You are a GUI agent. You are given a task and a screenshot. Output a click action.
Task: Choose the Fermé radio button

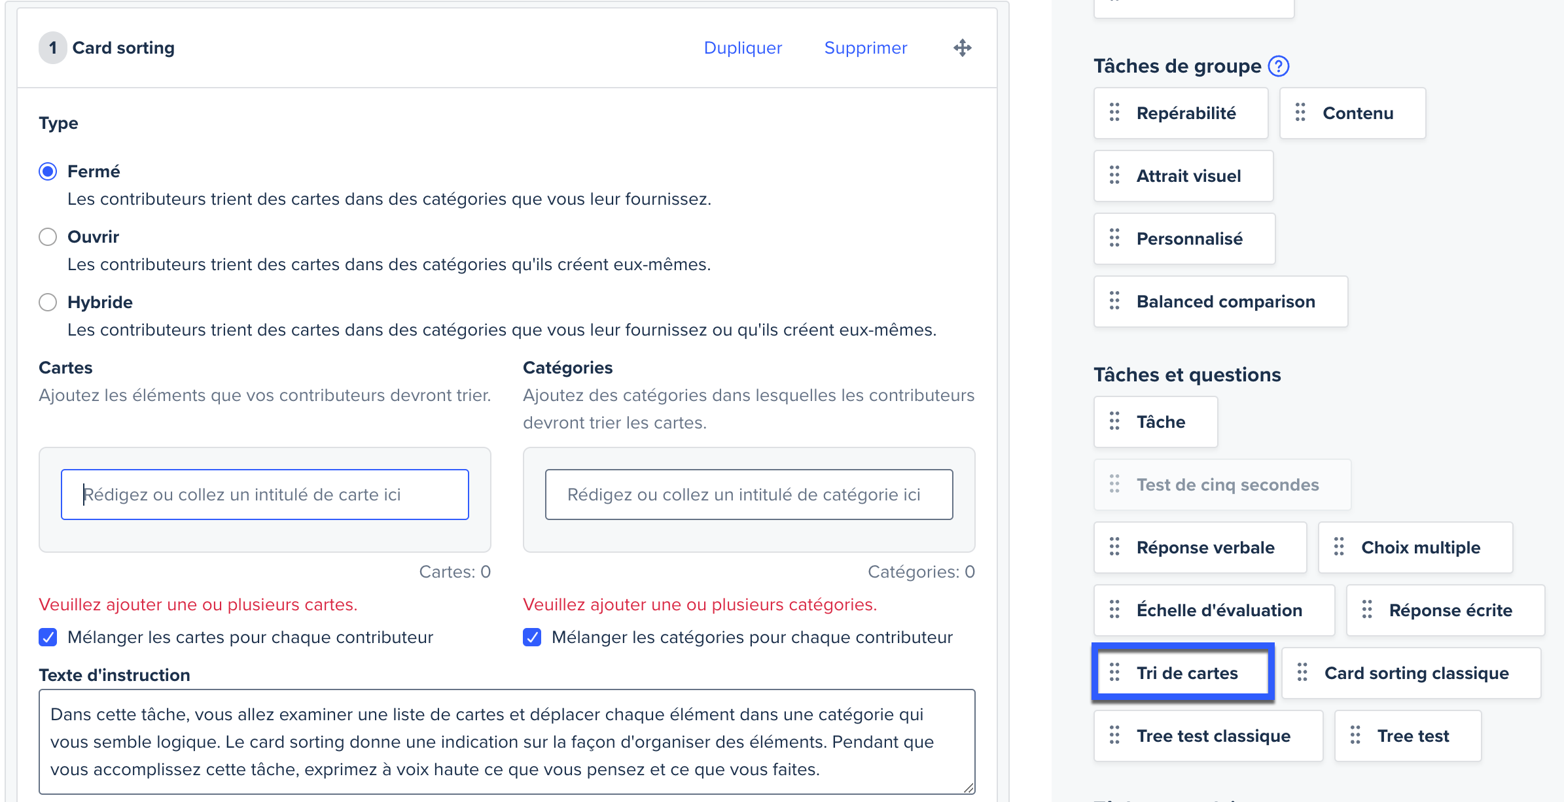[x=48, y=171]
